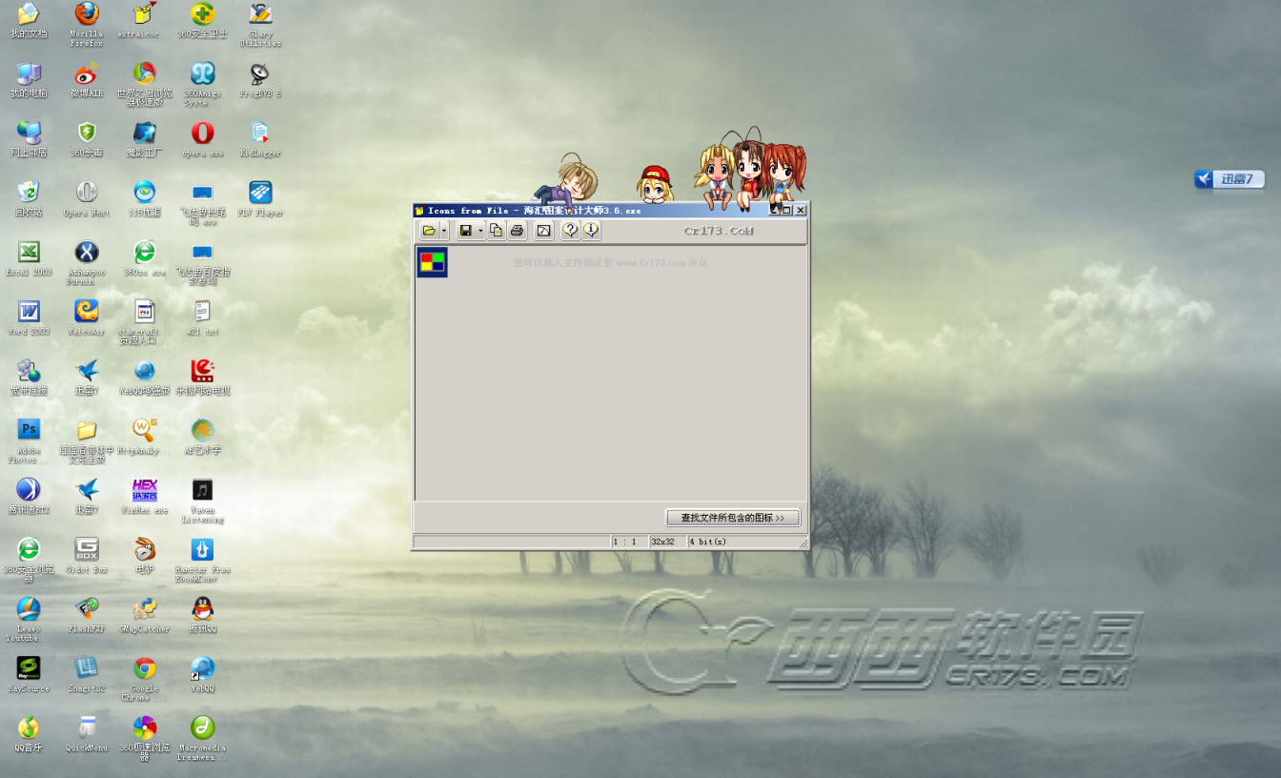Open ProgDVB 6 desktop icon

(x=260, y=80)
